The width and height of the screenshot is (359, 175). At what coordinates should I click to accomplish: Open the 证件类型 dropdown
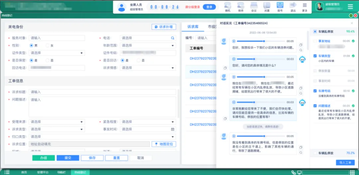click(x=57, y=53)
